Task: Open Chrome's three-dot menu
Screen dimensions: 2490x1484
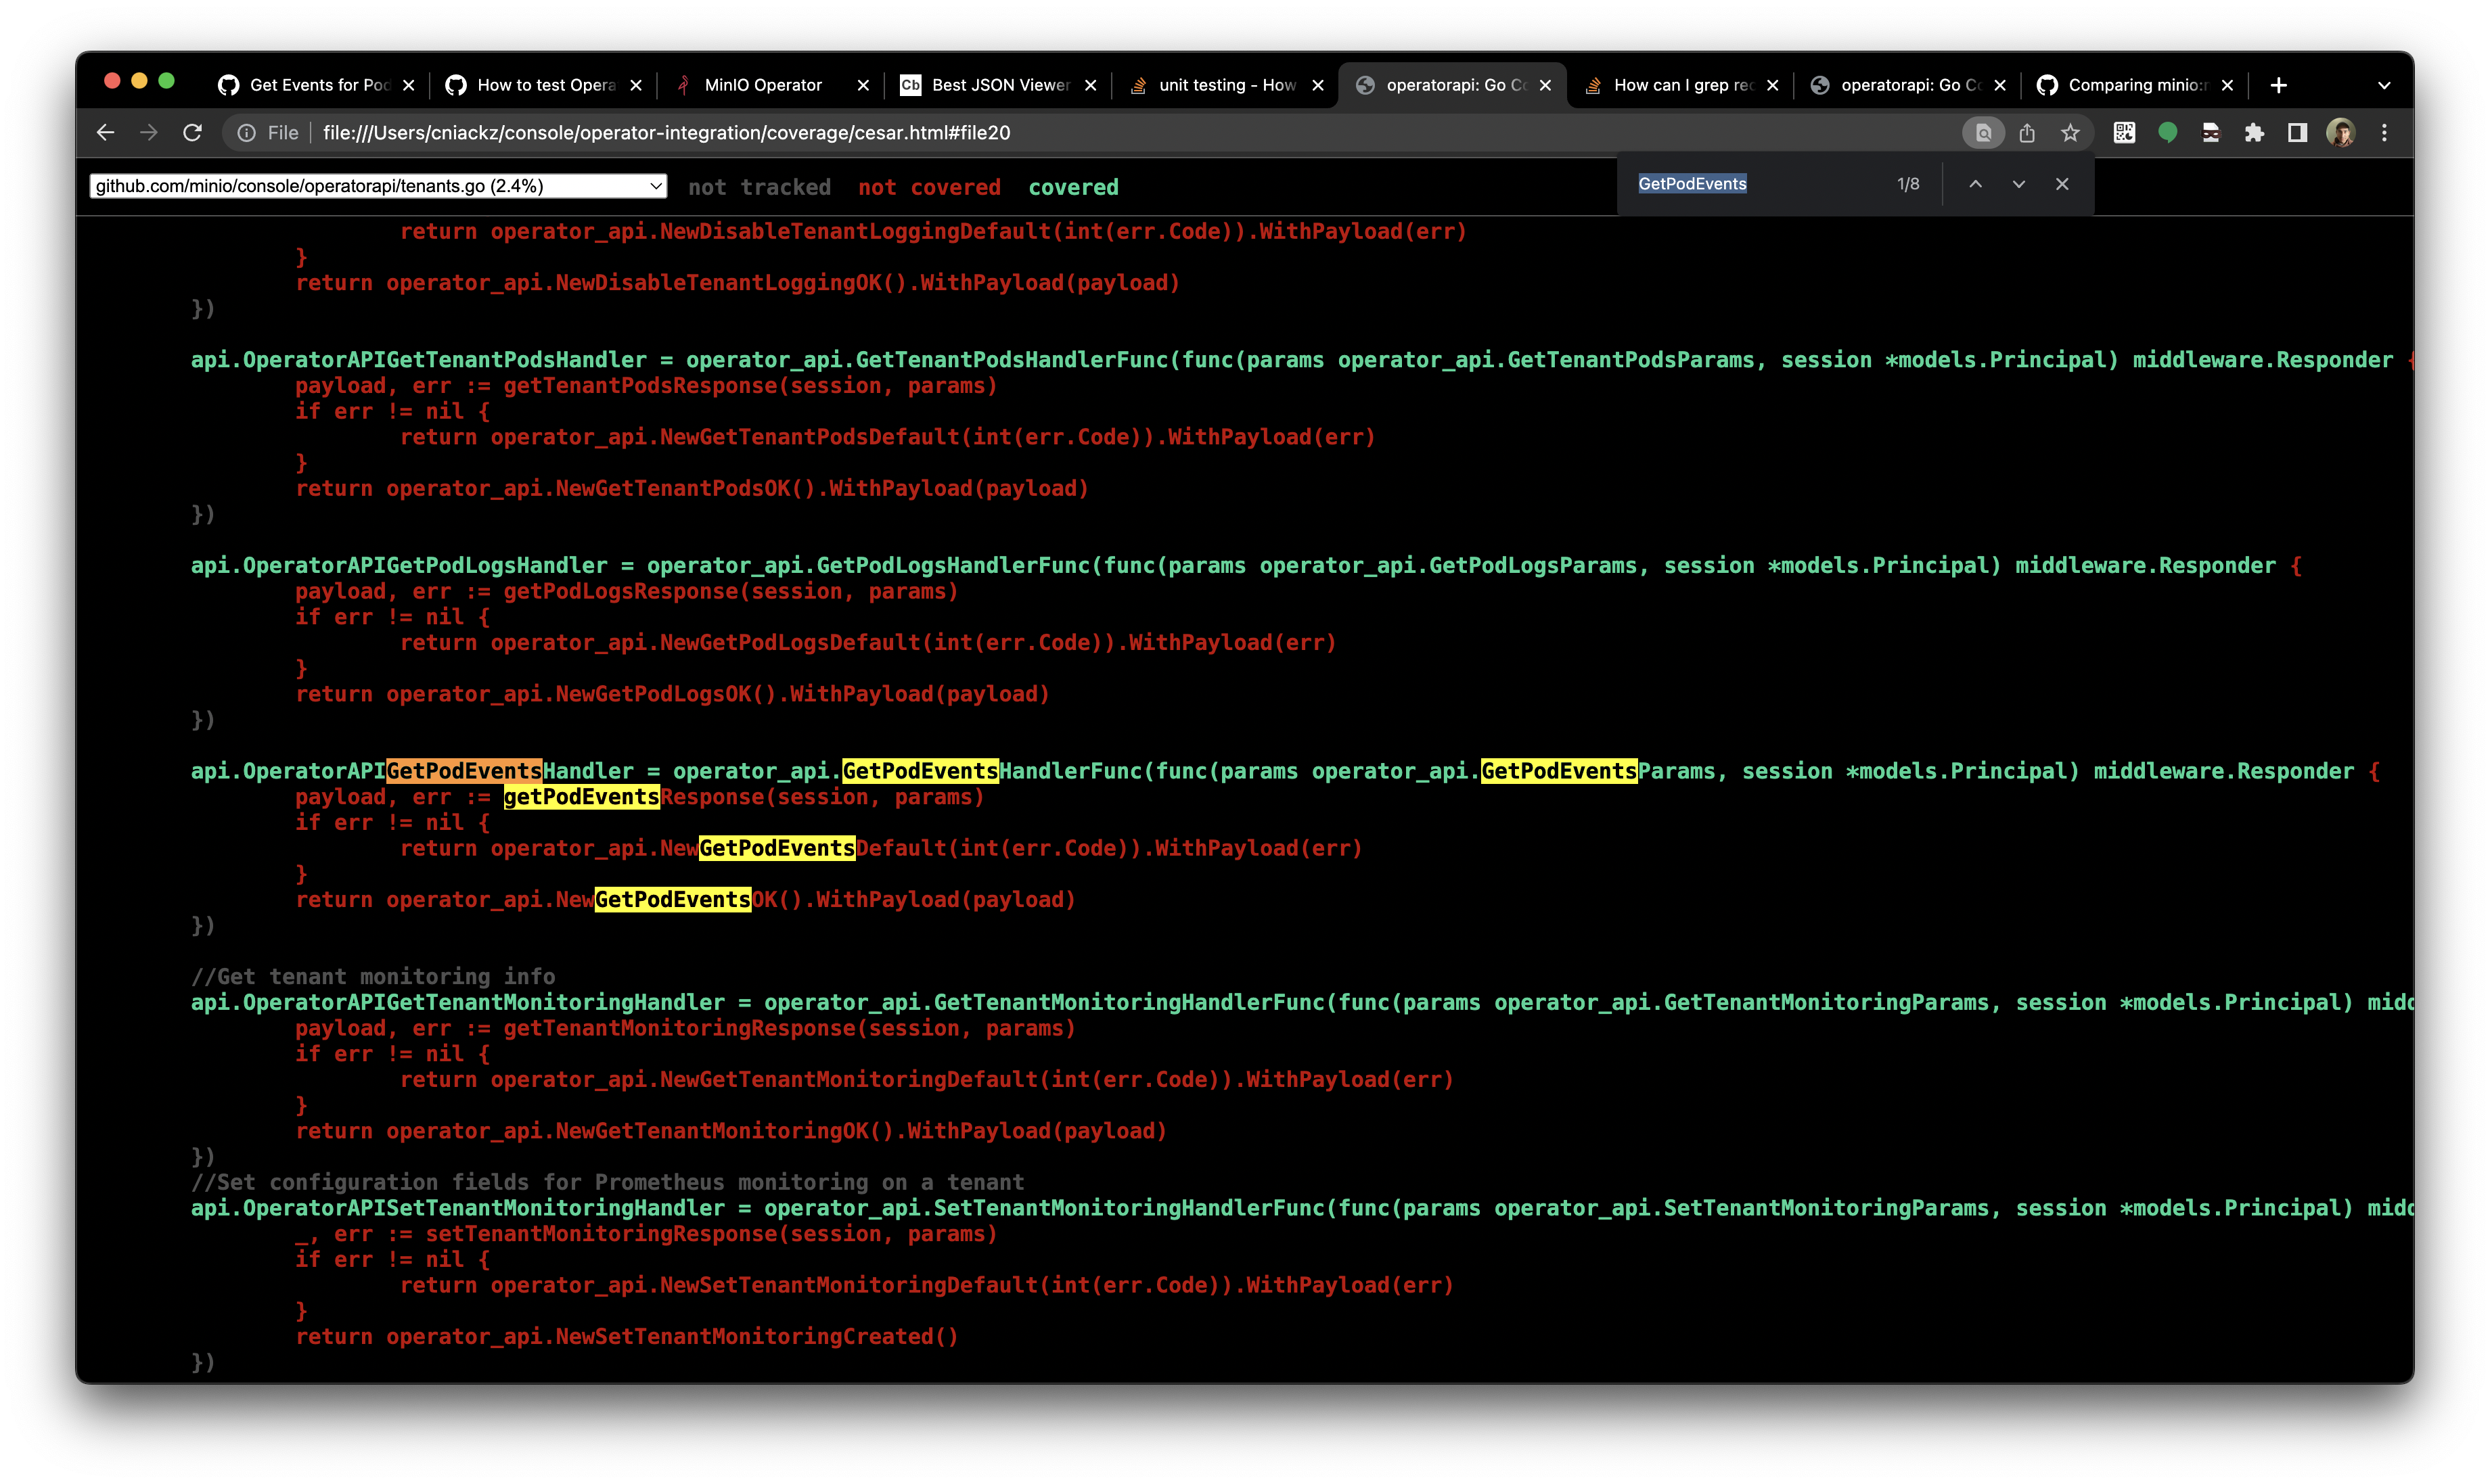Action: (x=2384, y=133)
